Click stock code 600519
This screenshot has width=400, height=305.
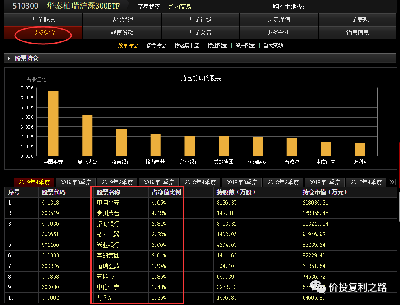coord(50,213)
